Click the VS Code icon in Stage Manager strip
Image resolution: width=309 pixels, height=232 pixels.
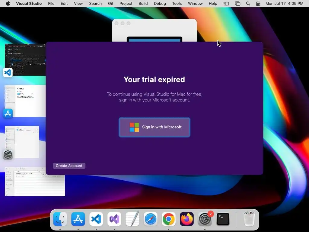click(8, 72)
